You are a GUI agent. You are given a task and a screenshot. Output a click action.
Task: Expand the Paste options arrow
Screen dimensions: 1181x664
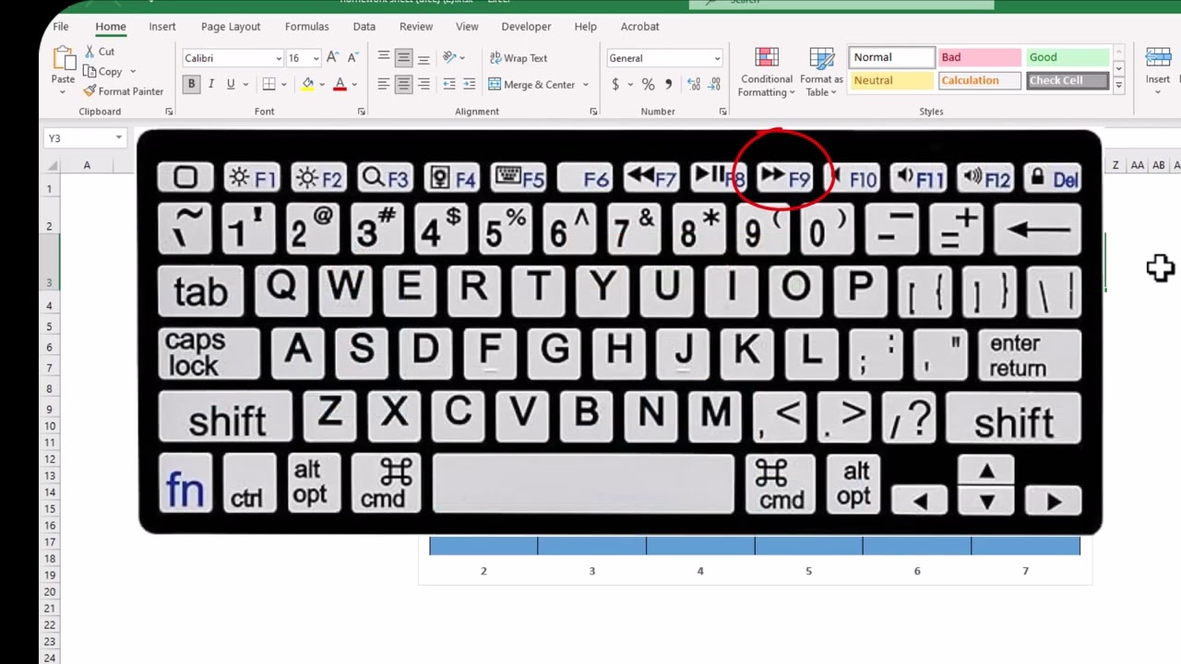63,92
